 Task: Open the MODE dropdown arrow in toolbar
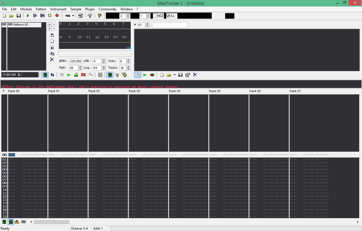coord(73,16)
